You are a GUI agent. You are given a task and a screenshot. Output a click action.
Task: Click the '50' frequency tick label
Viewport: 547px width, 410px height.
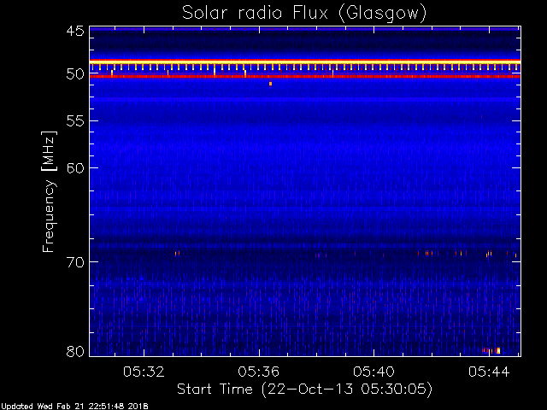(75, 74)
